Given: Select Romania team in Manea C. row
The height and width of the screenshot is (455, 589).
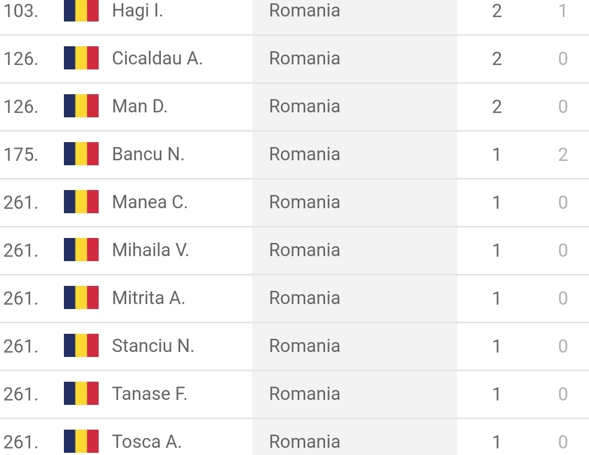Looking at the screenshot, I should [305, 202].
